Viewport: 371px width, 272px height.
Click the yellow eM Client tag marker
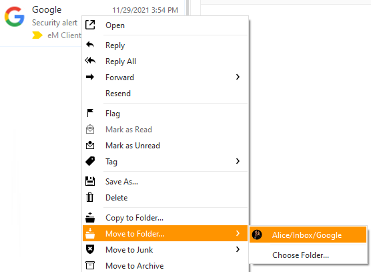pyautogui.click(x=37, y=35)
